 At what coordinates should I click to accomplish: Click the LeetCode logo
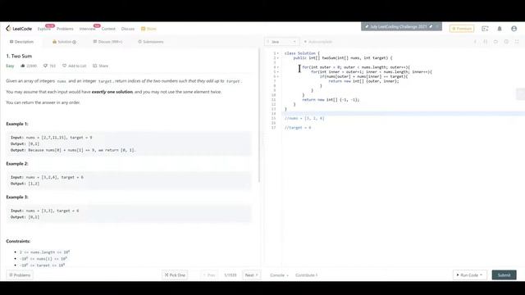19,29
